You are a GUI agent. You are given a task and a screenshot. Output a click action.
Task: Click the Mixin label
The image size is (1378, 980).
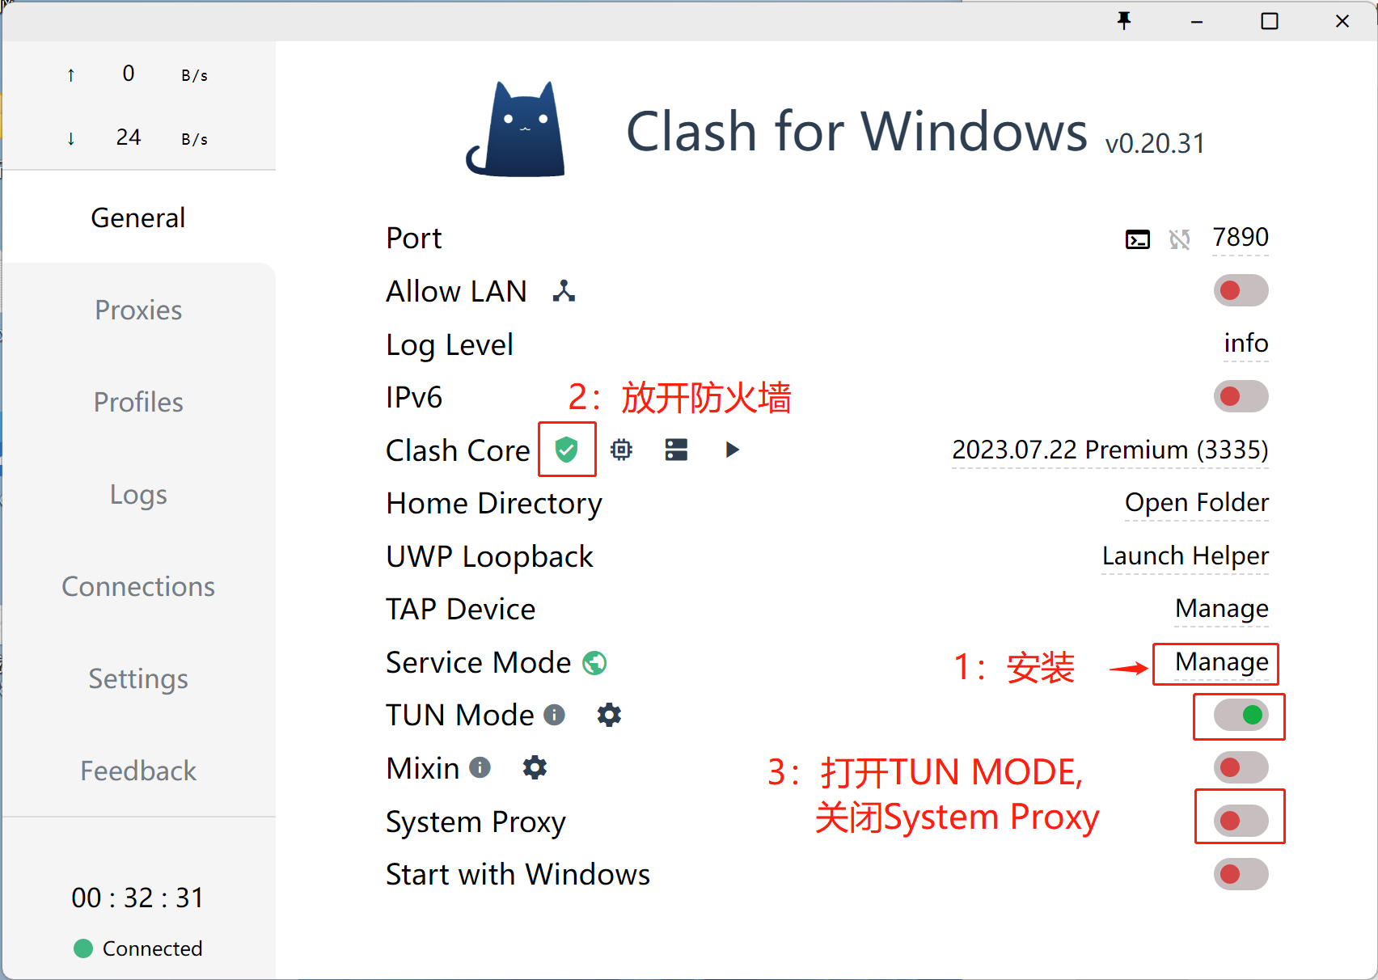coord(423,768)
